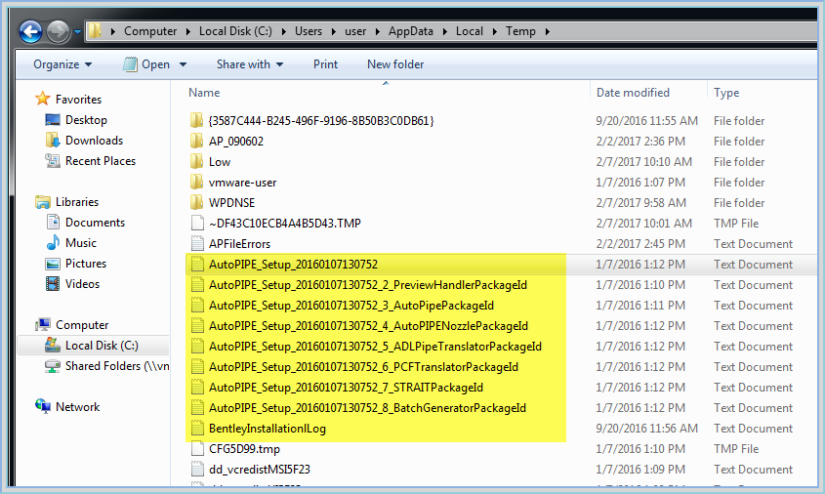
Task: Select the WPDNSE folder
Action: [x=231, y=203]
